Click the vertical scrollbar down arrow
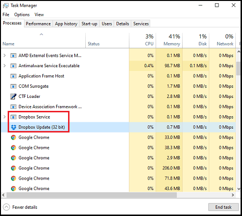 [x=239, y=189]
